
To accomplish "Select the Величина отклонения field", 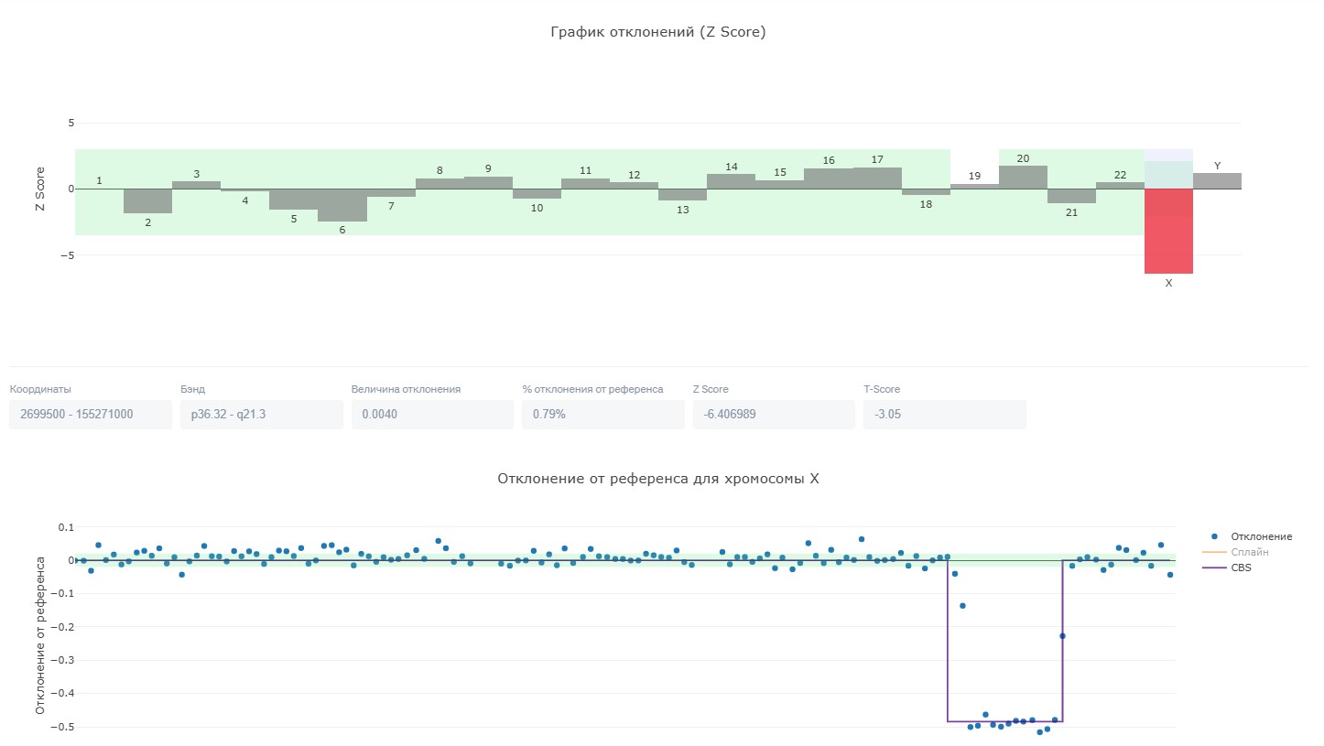I will click(x=432, y=415).
